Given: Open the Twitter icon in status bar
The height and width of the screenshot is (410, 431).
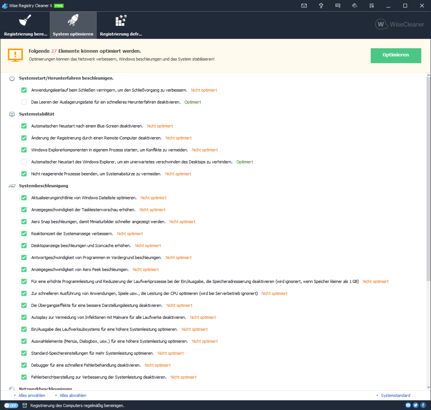Looking at the screenshot, I should tap(415, 405).
